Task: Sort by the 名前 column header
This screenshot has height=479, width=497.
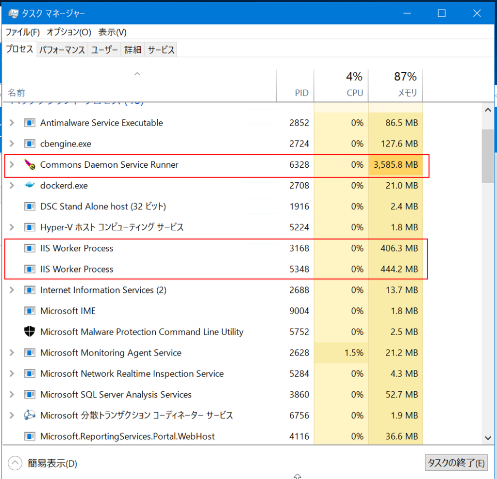Action: coord(139,85)
